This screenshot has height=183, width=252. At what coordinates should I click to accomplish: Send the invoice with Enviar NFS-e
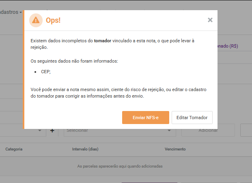point(146,118)
